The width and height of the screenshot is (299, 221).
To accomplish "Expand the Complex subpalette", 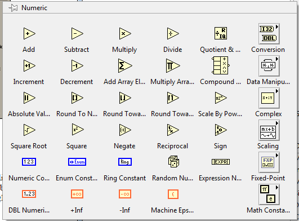I will coord(269,98).
